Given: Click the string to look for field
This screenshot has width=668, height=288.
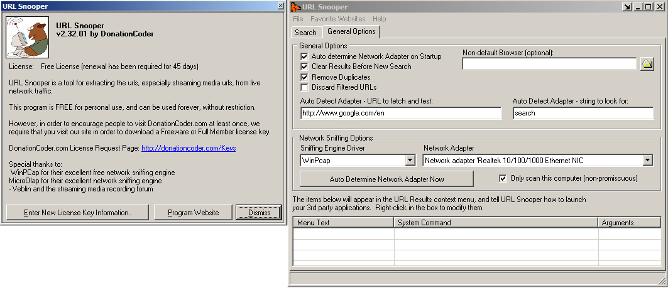Looking at the screenshot, I should [583, 113].
